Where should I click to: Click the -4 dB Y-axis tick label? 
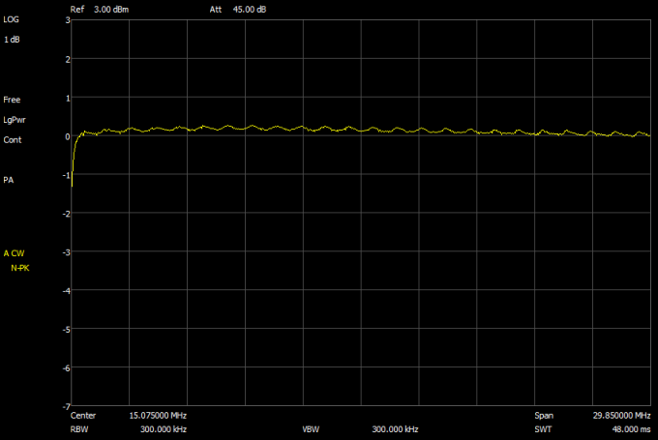(x=65, y=291)
